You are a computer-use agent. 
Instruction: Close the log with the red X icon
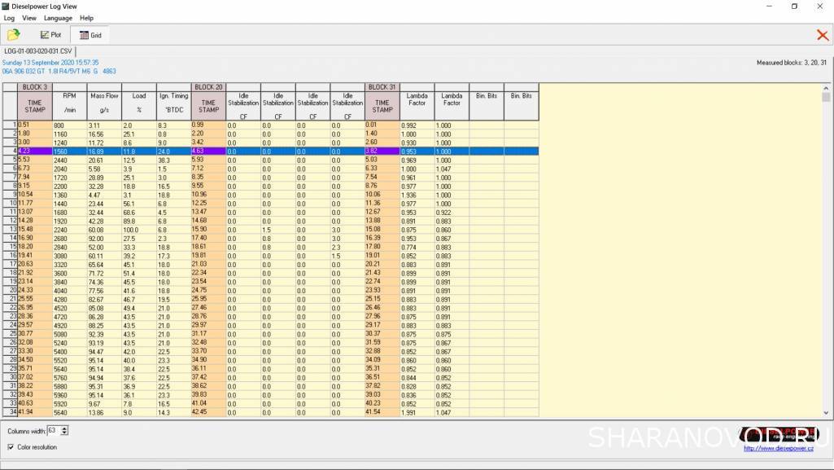click(823, 35)
